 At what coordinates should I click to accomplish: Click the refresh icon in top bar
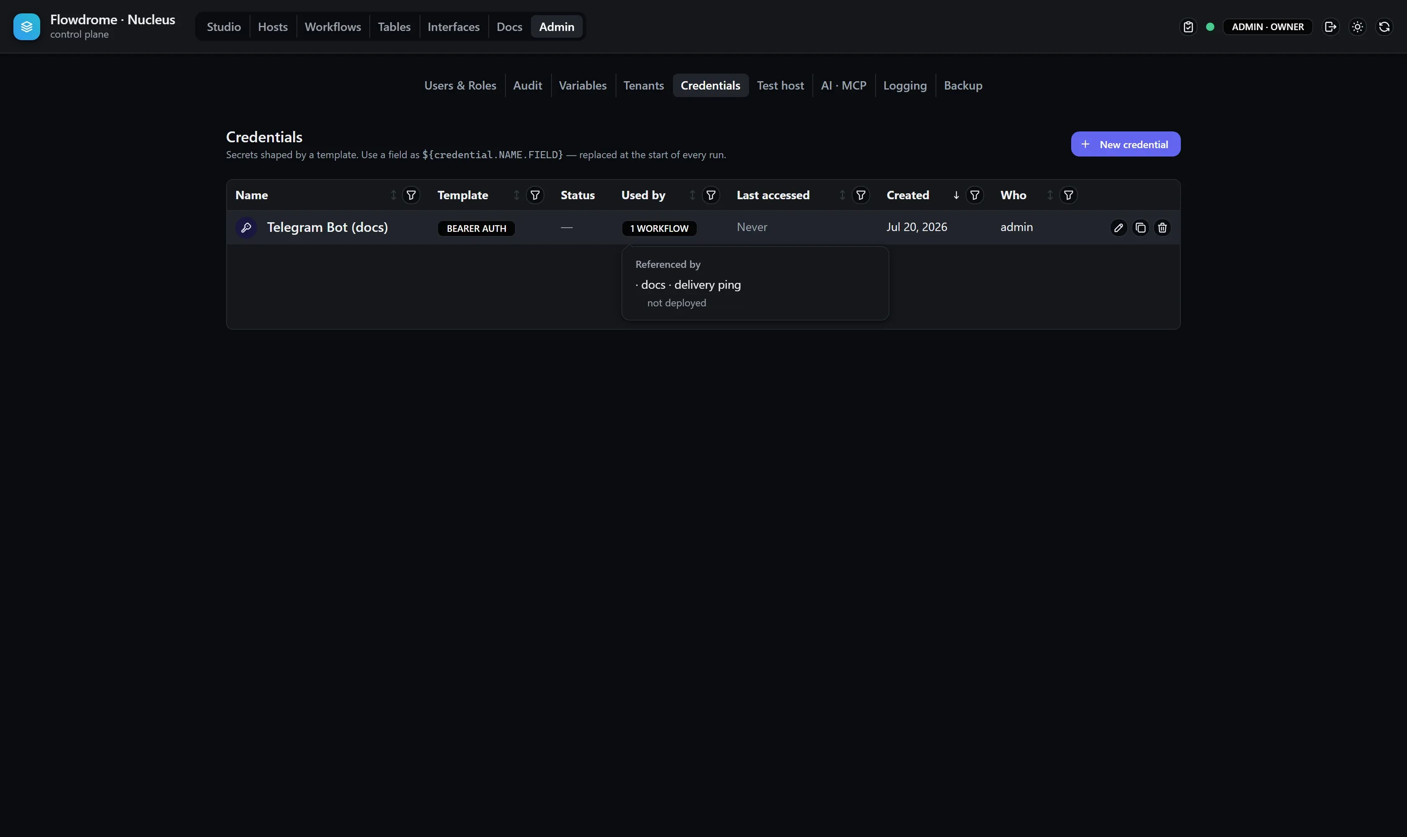[x=1384, y=26]
